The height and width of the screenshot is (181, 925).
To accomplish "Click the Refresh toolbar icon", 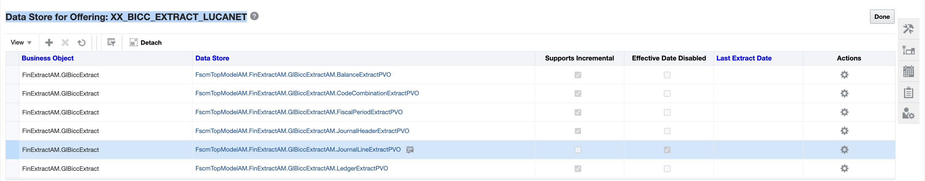I will point(82,43).
